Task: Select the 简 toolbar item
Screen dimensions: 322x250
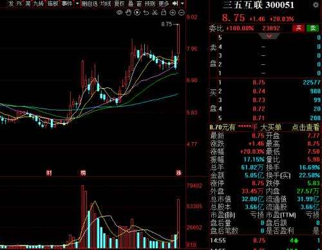Action: 28,3
